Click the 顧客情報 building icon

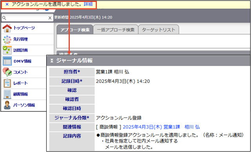pyautogui.click(x=7, y=94)
